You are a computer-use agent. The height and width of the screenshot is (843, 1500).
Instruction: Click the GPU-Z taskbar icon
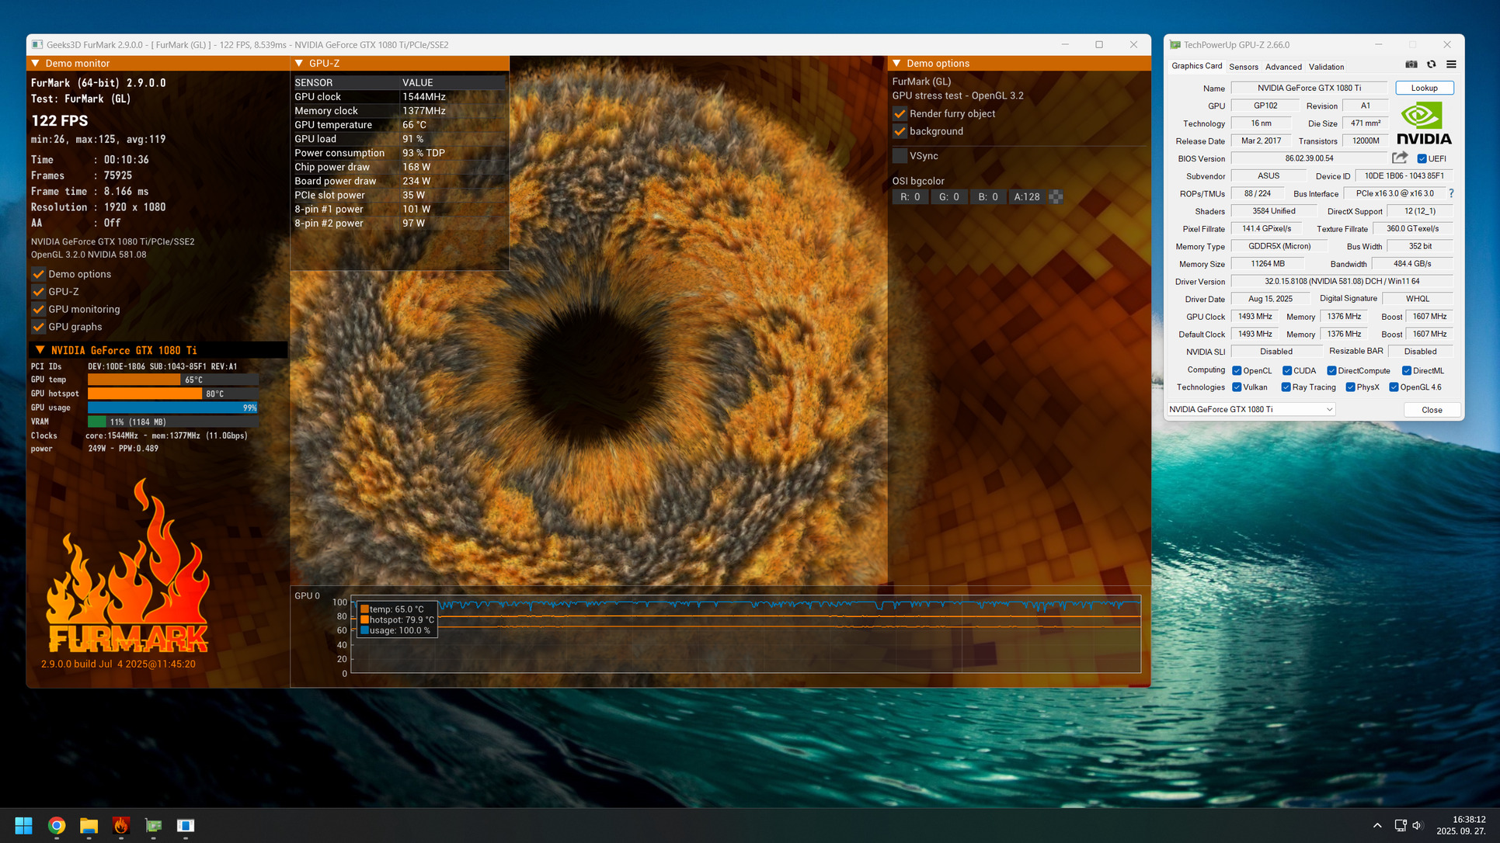153,825
